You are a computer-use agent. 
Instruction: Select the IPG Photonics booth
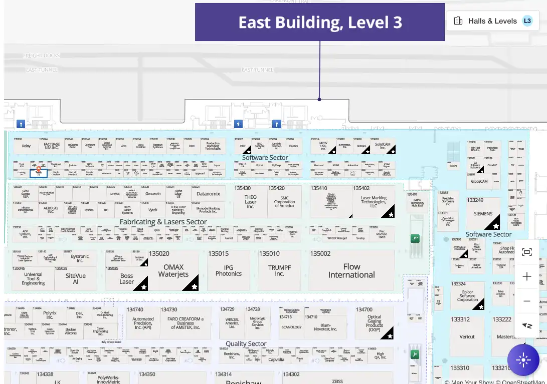[x=229, y=270]
